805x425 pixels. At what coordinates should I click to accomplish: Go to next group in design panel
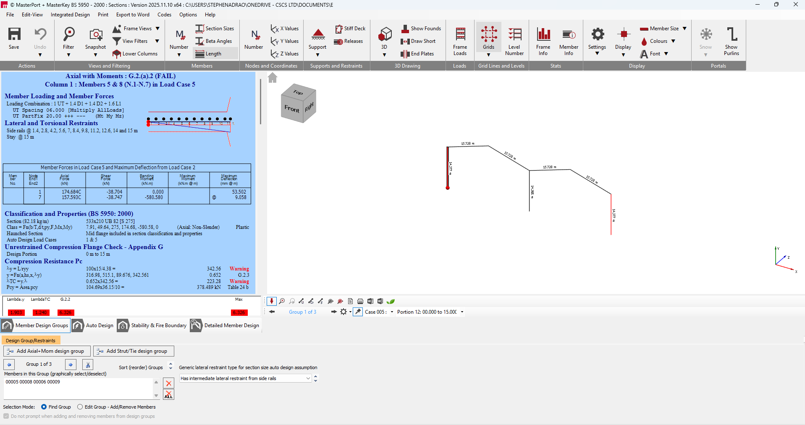pos(71,365)
